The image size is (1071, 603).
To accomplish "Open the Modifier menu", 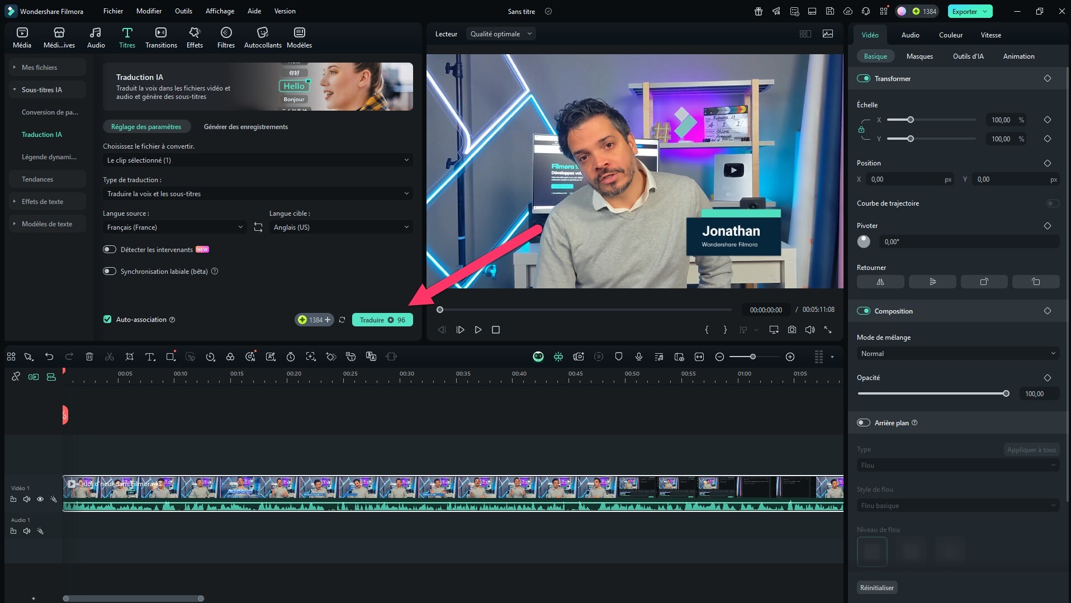I will tap(149, 11).
